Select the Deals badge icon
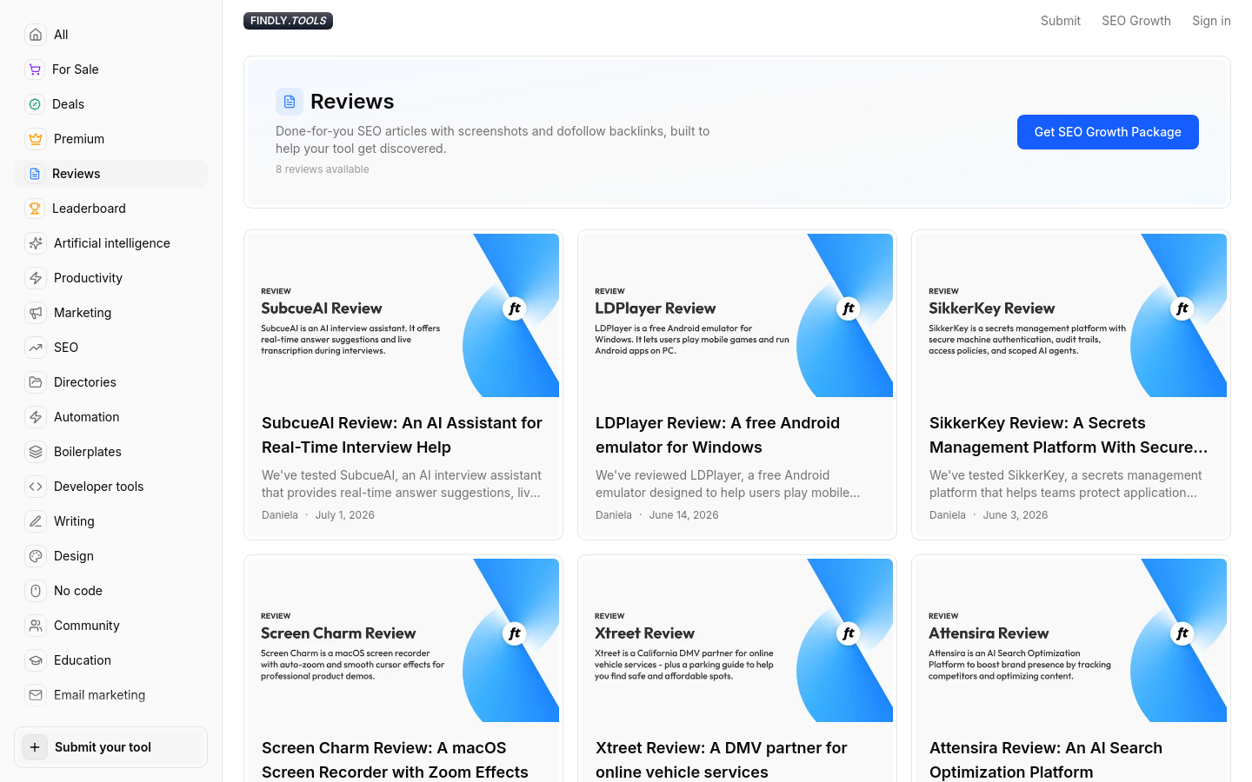 click(x=35, y=104)
